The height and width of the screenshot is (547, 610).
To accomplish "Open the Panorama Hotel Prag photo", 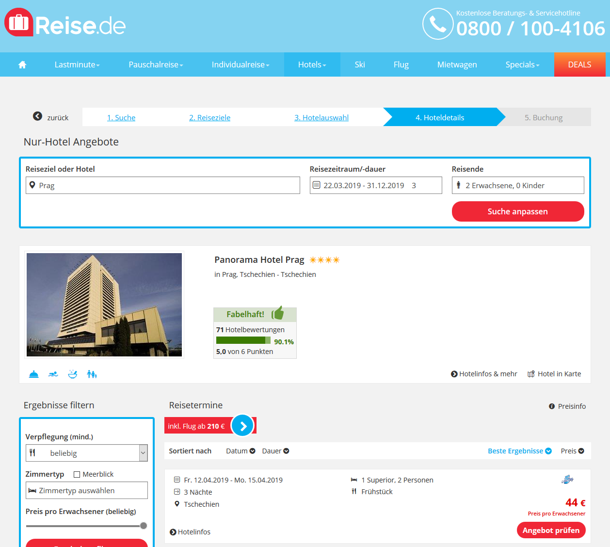I will coord(104,305).
